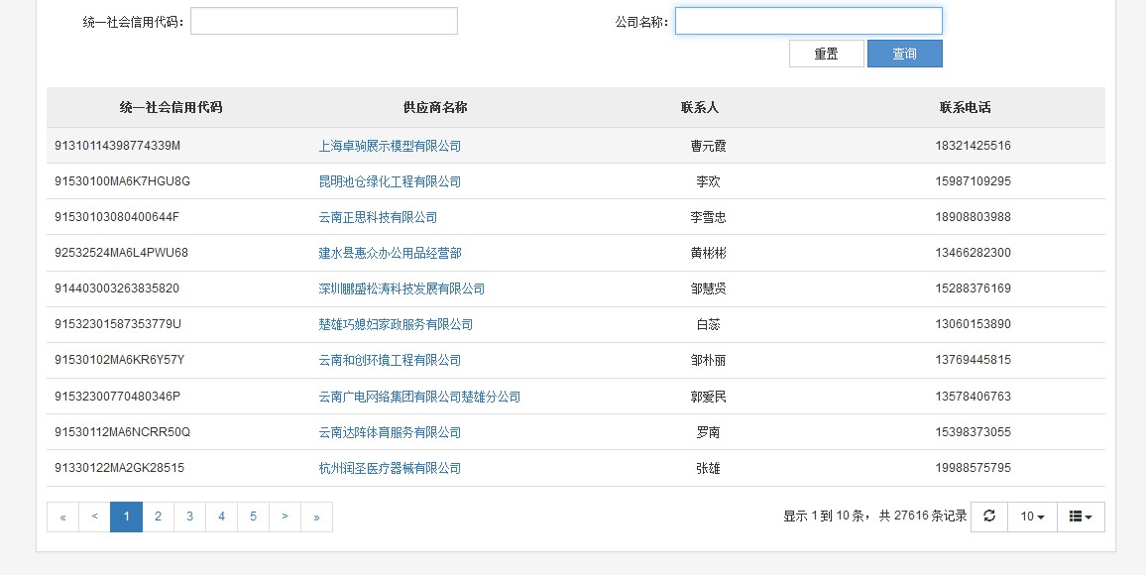Image resolution: width=1146 pixels, height=575 pixels.
Task: Click phone number 19988575795
Action: point(973,468)
